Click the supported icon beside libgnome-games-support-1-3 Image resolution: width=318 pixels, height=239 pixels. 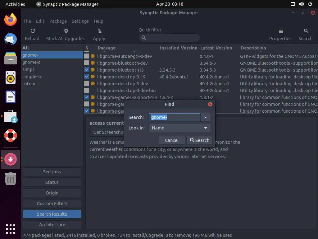(x=93, y=97)
